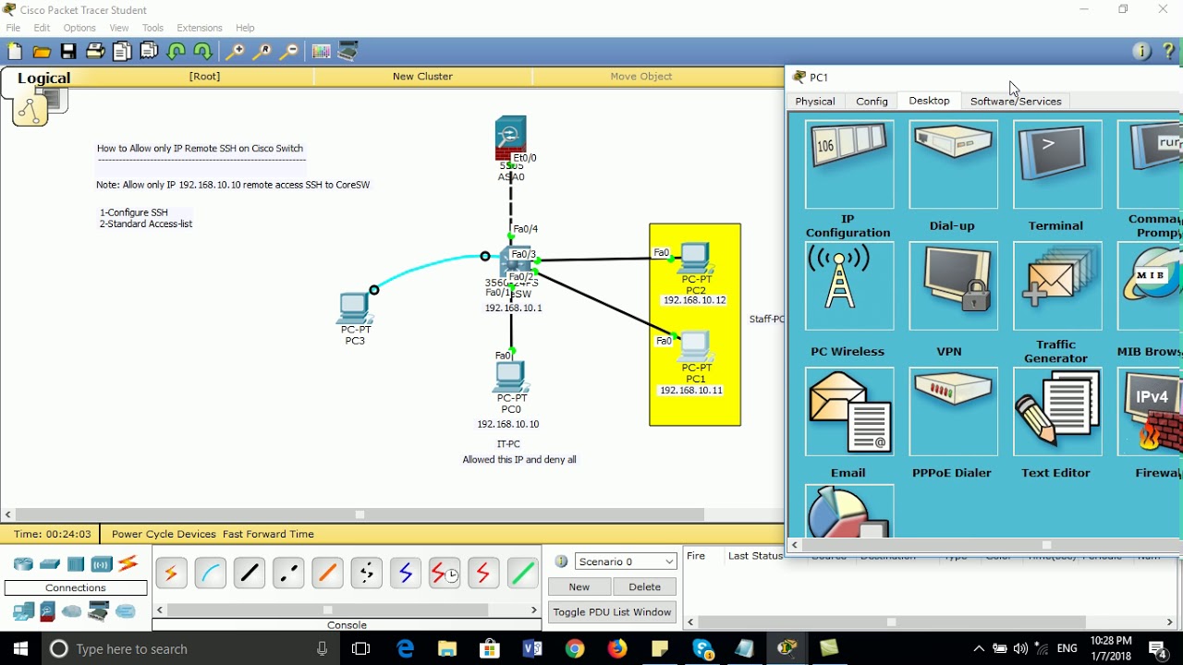
Task: Create a new file using toolbar icon
Action: 15,52
